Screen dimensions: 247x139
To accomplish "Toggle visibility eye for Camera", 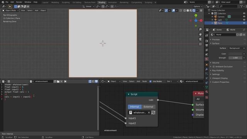I will [x=244, y=17].
